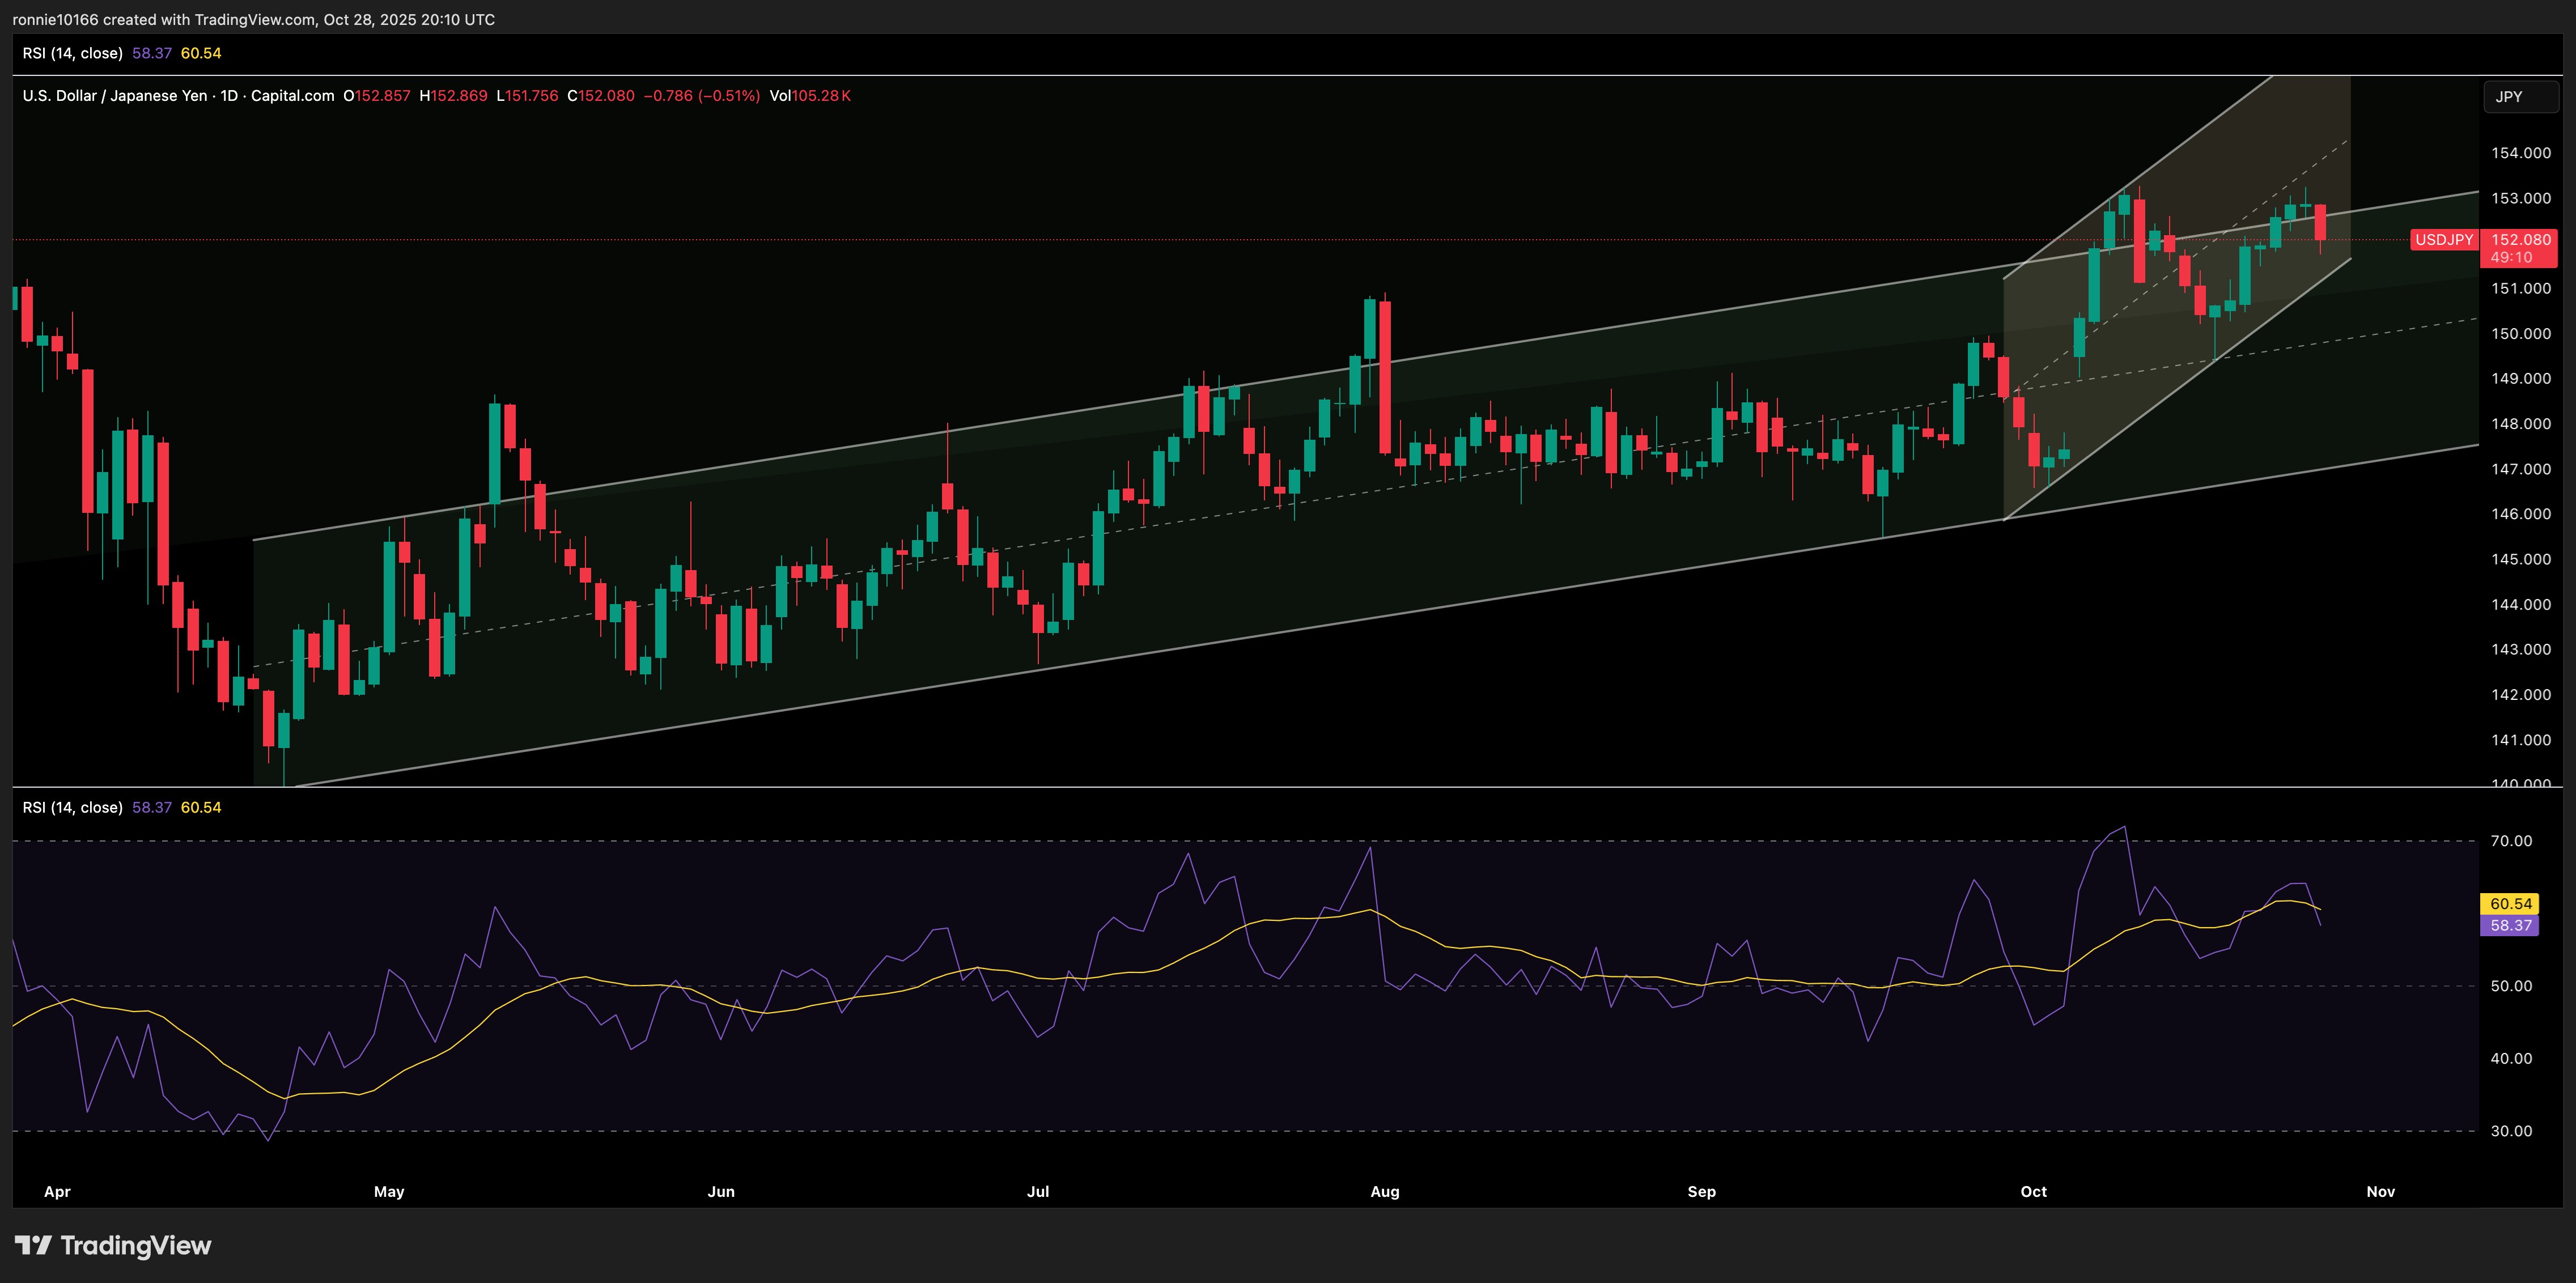Expand the Capital.com exchange name in the legend
Screen dimensions: 2576x1283
292,96
